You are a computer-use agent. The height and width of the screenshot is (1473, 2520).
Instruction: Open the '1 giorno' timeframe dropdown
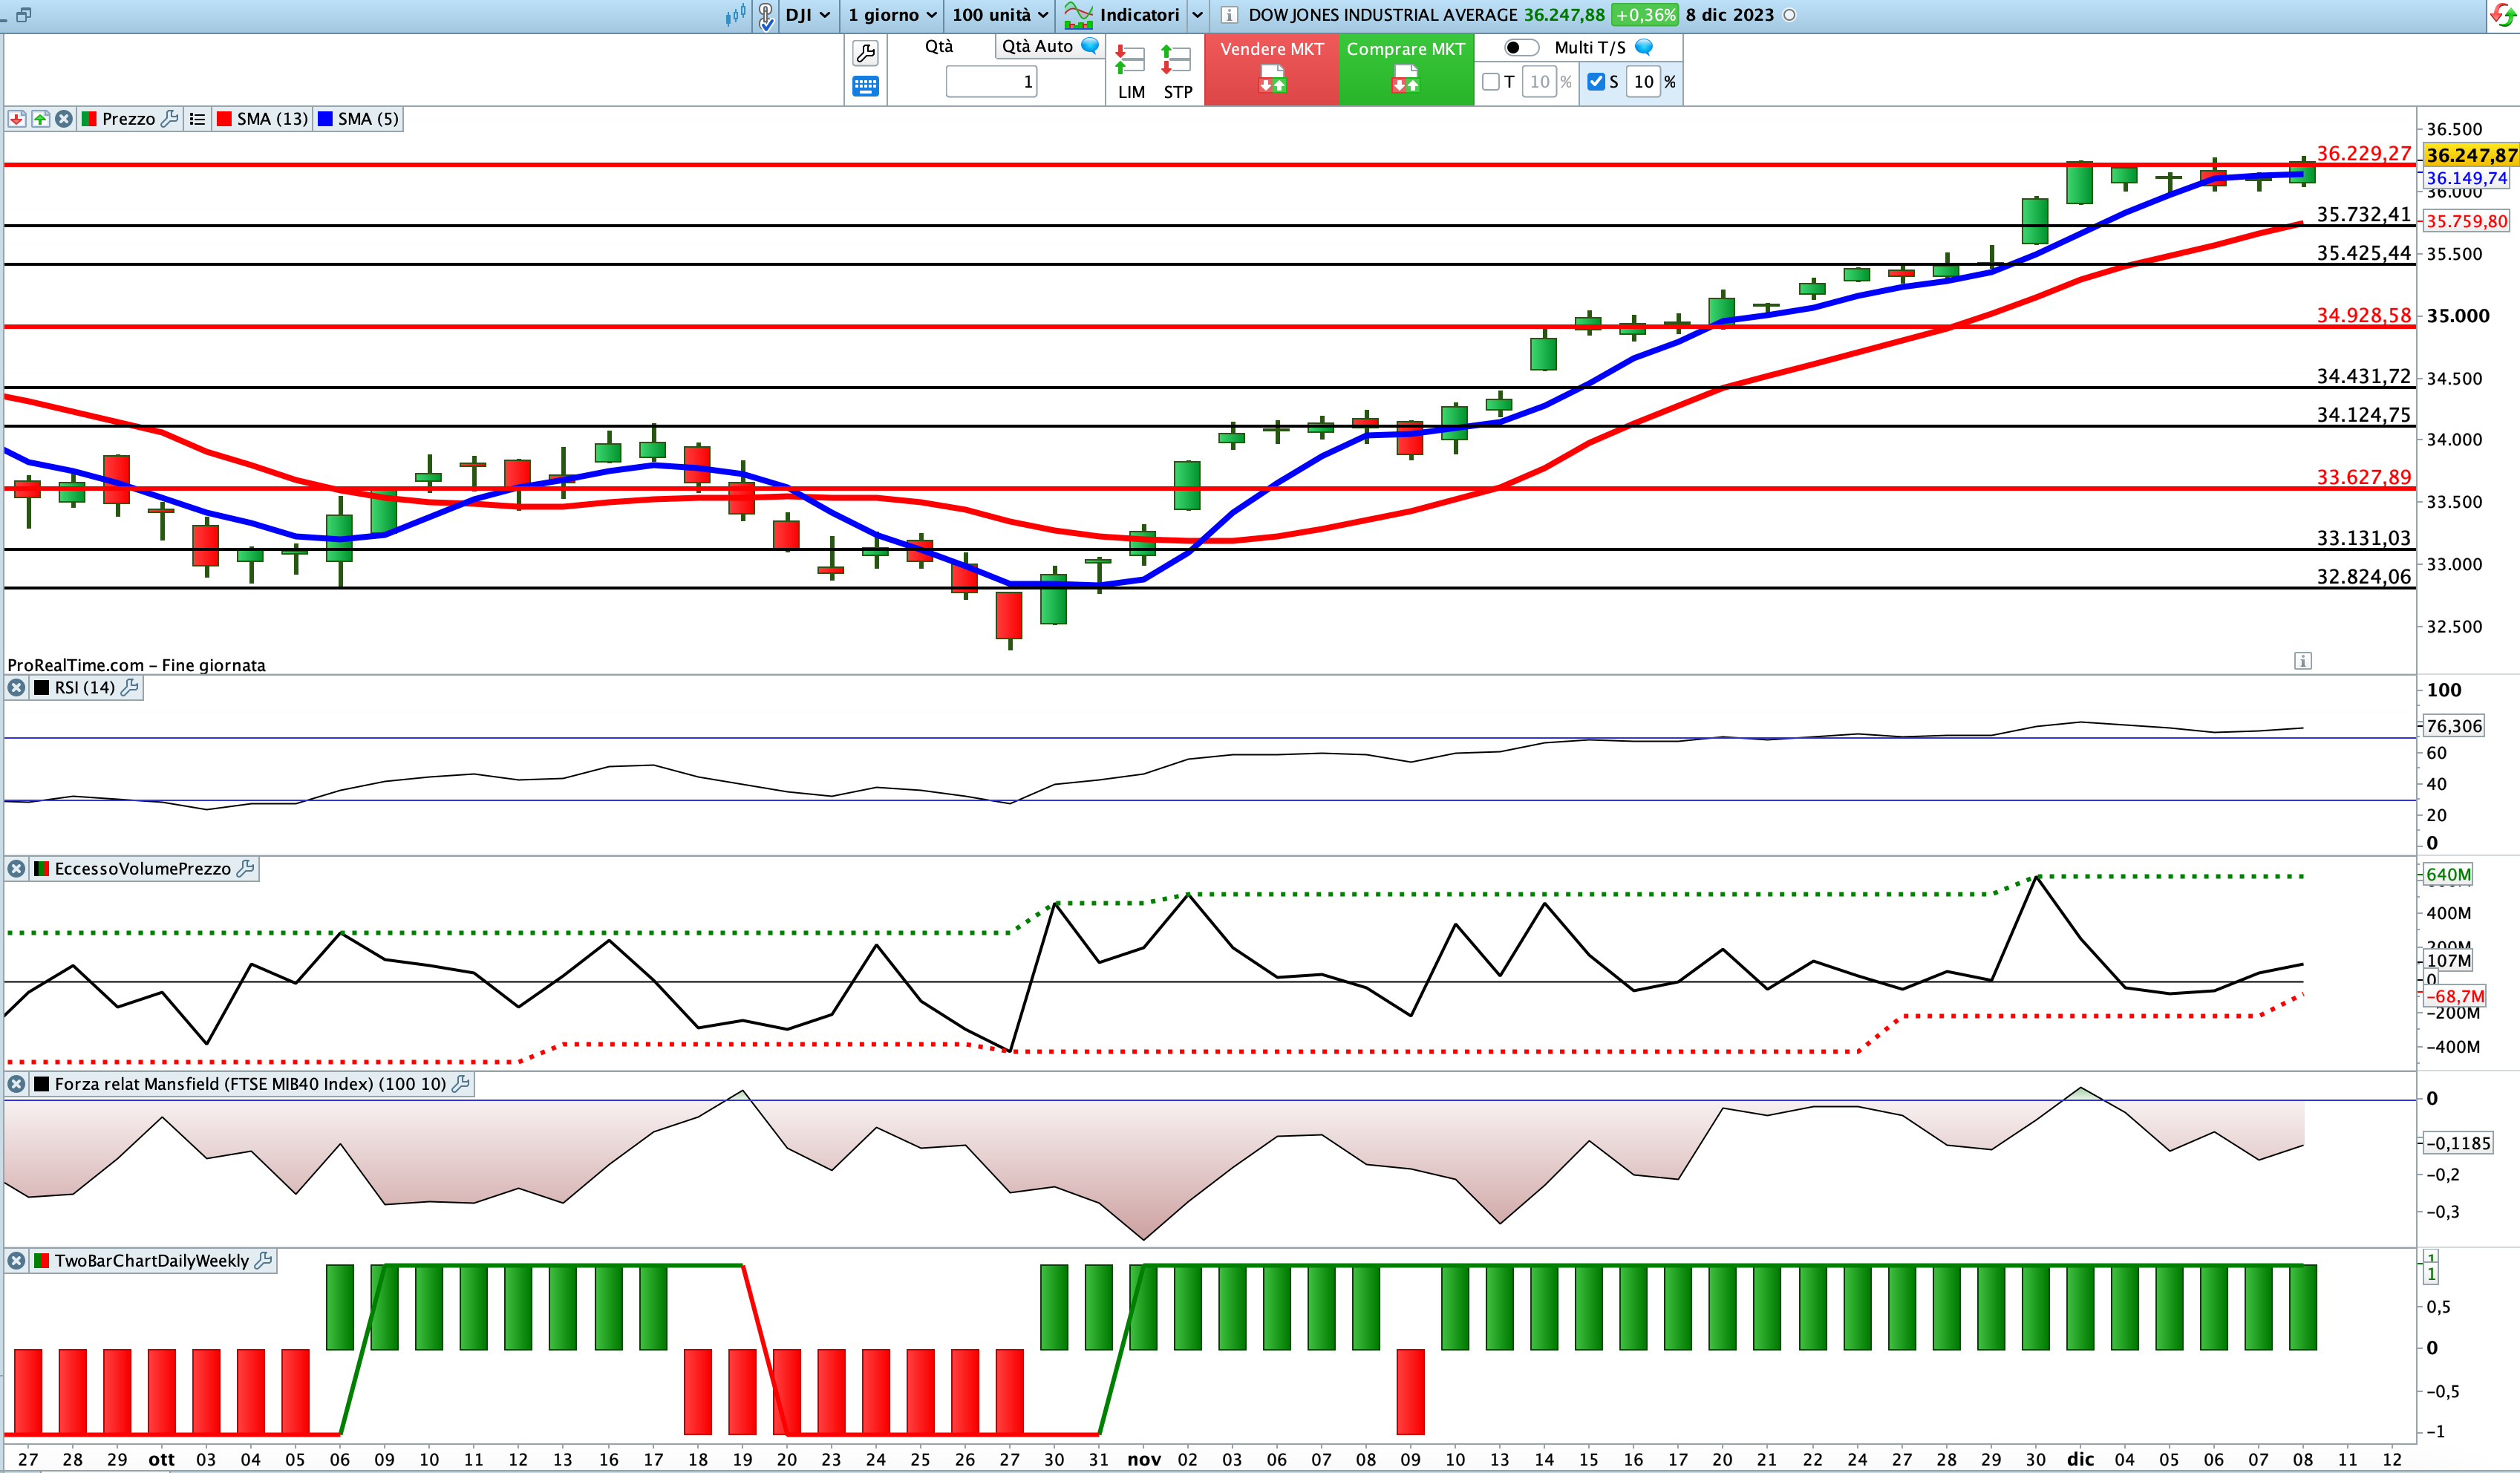(x=892, y=15)
